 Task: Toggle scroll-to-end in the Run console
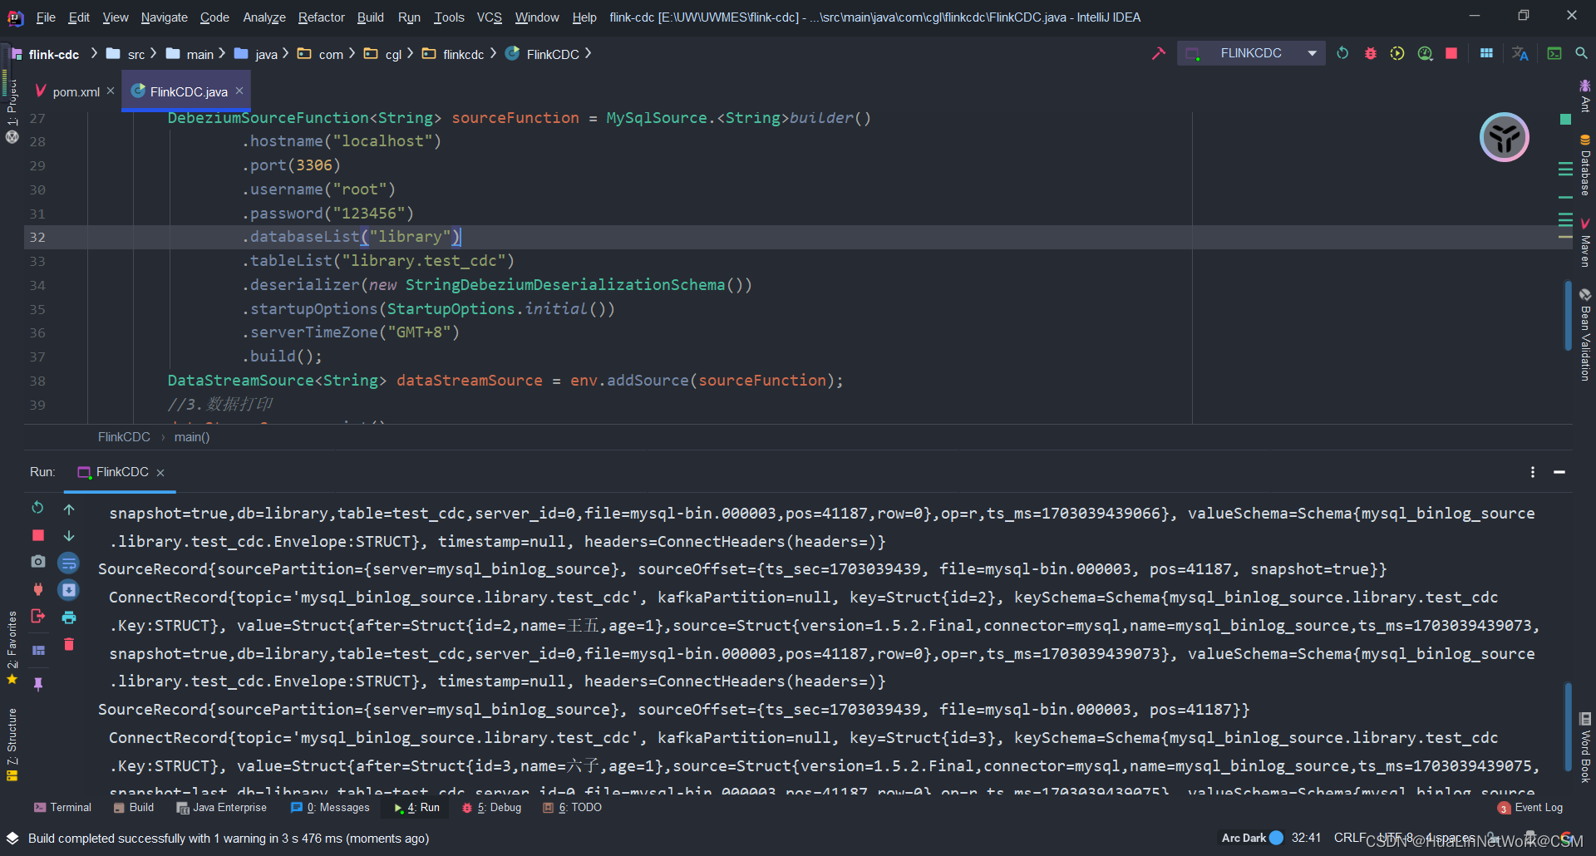[69, 589]
